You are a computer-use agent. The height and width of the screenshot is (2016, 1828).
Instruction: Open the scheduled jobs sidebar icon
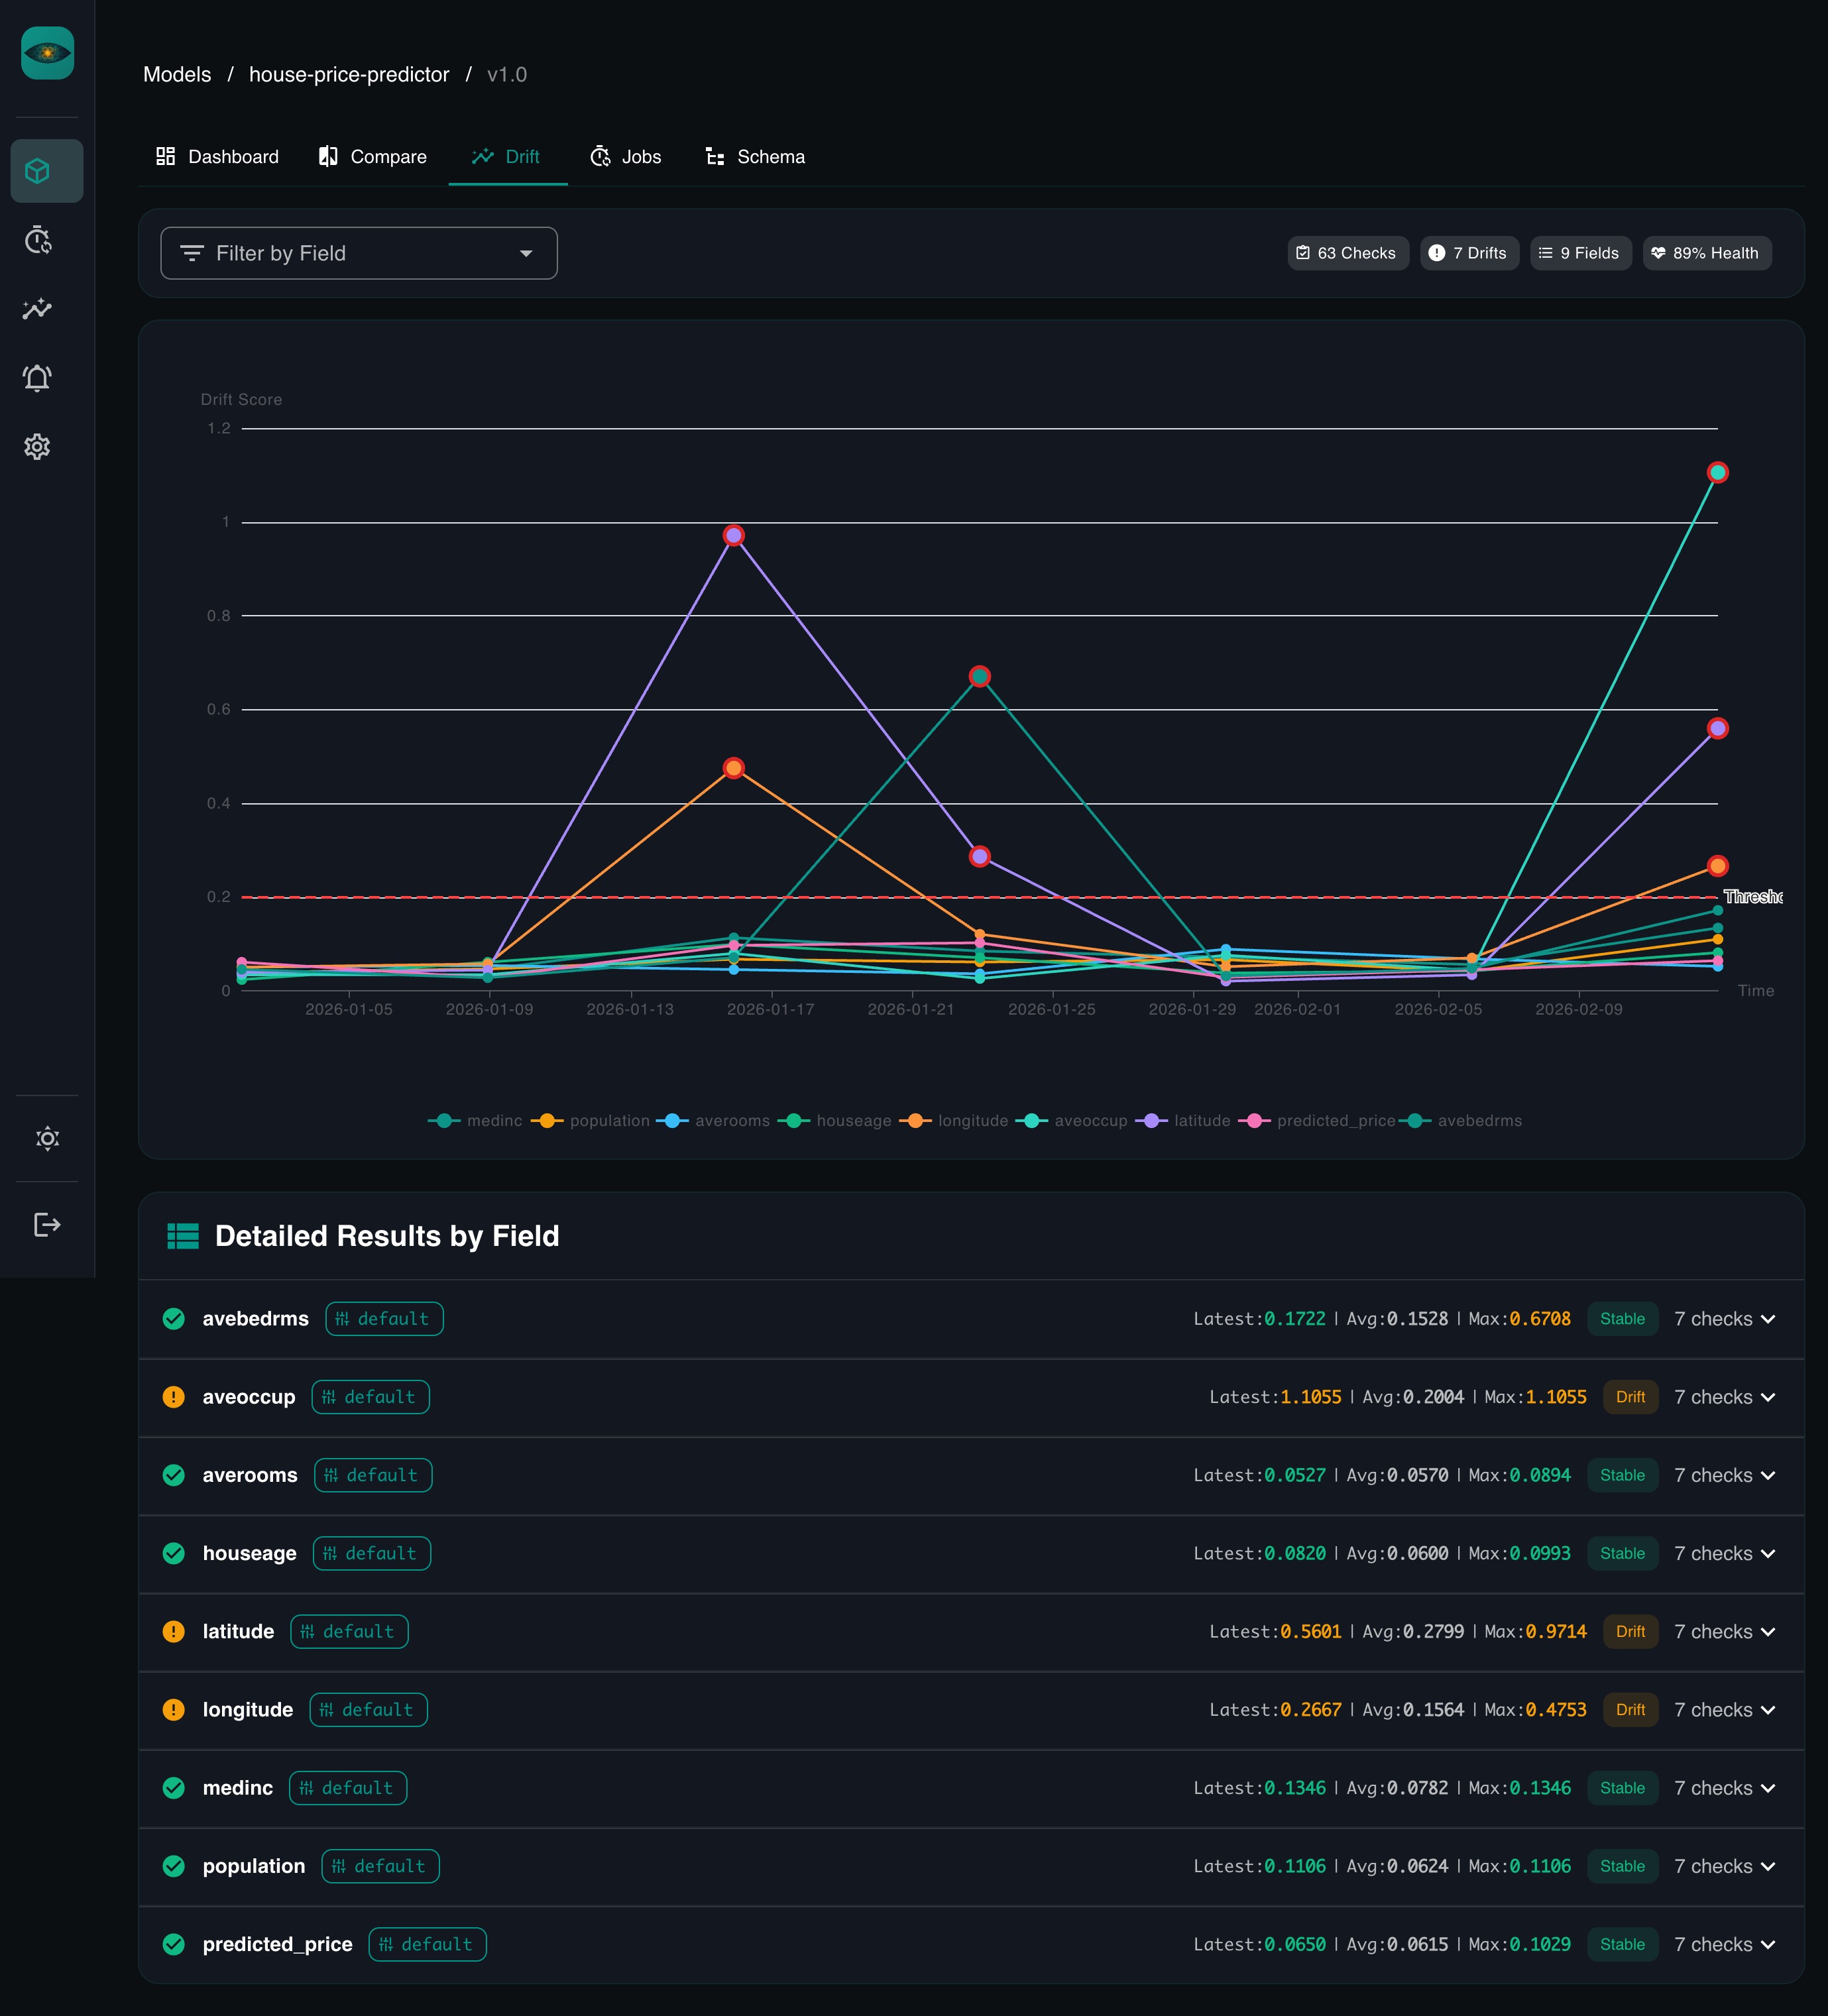(38, 240)
